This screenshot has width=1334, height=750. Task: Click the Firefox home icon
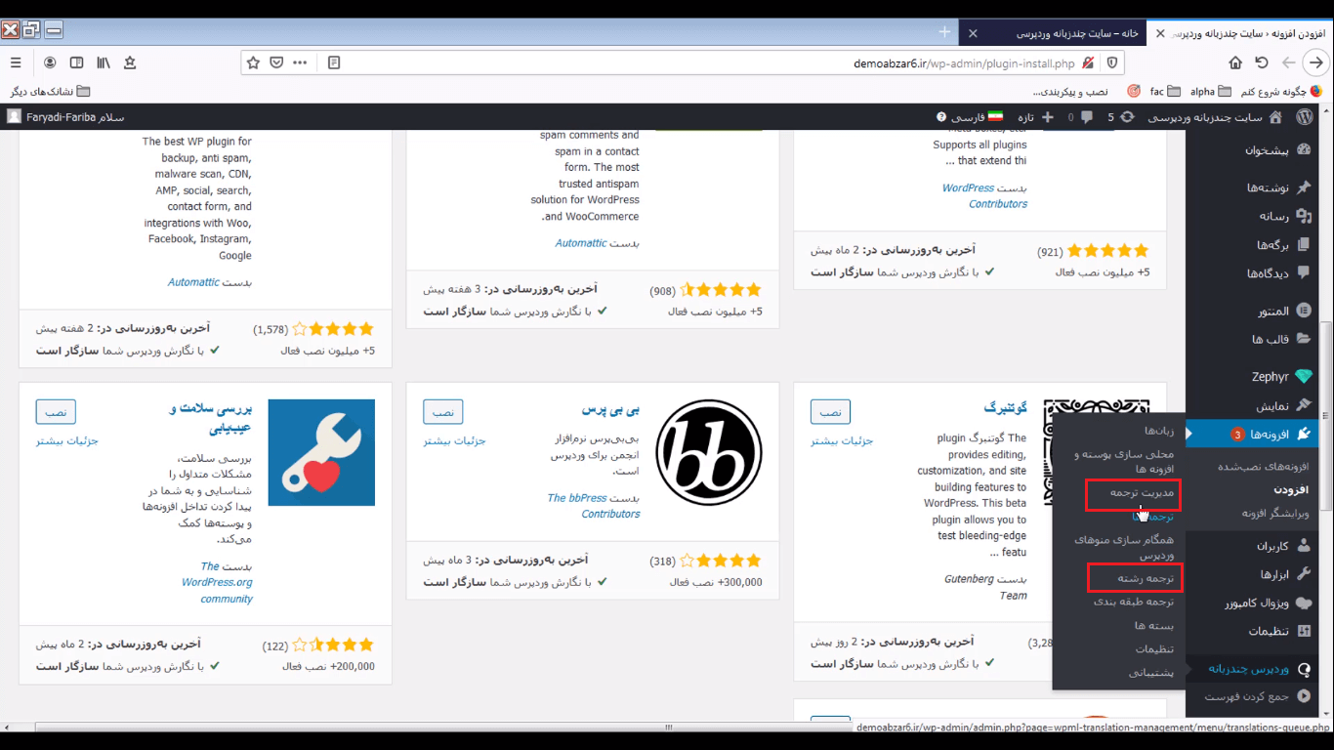[1235, 62]
